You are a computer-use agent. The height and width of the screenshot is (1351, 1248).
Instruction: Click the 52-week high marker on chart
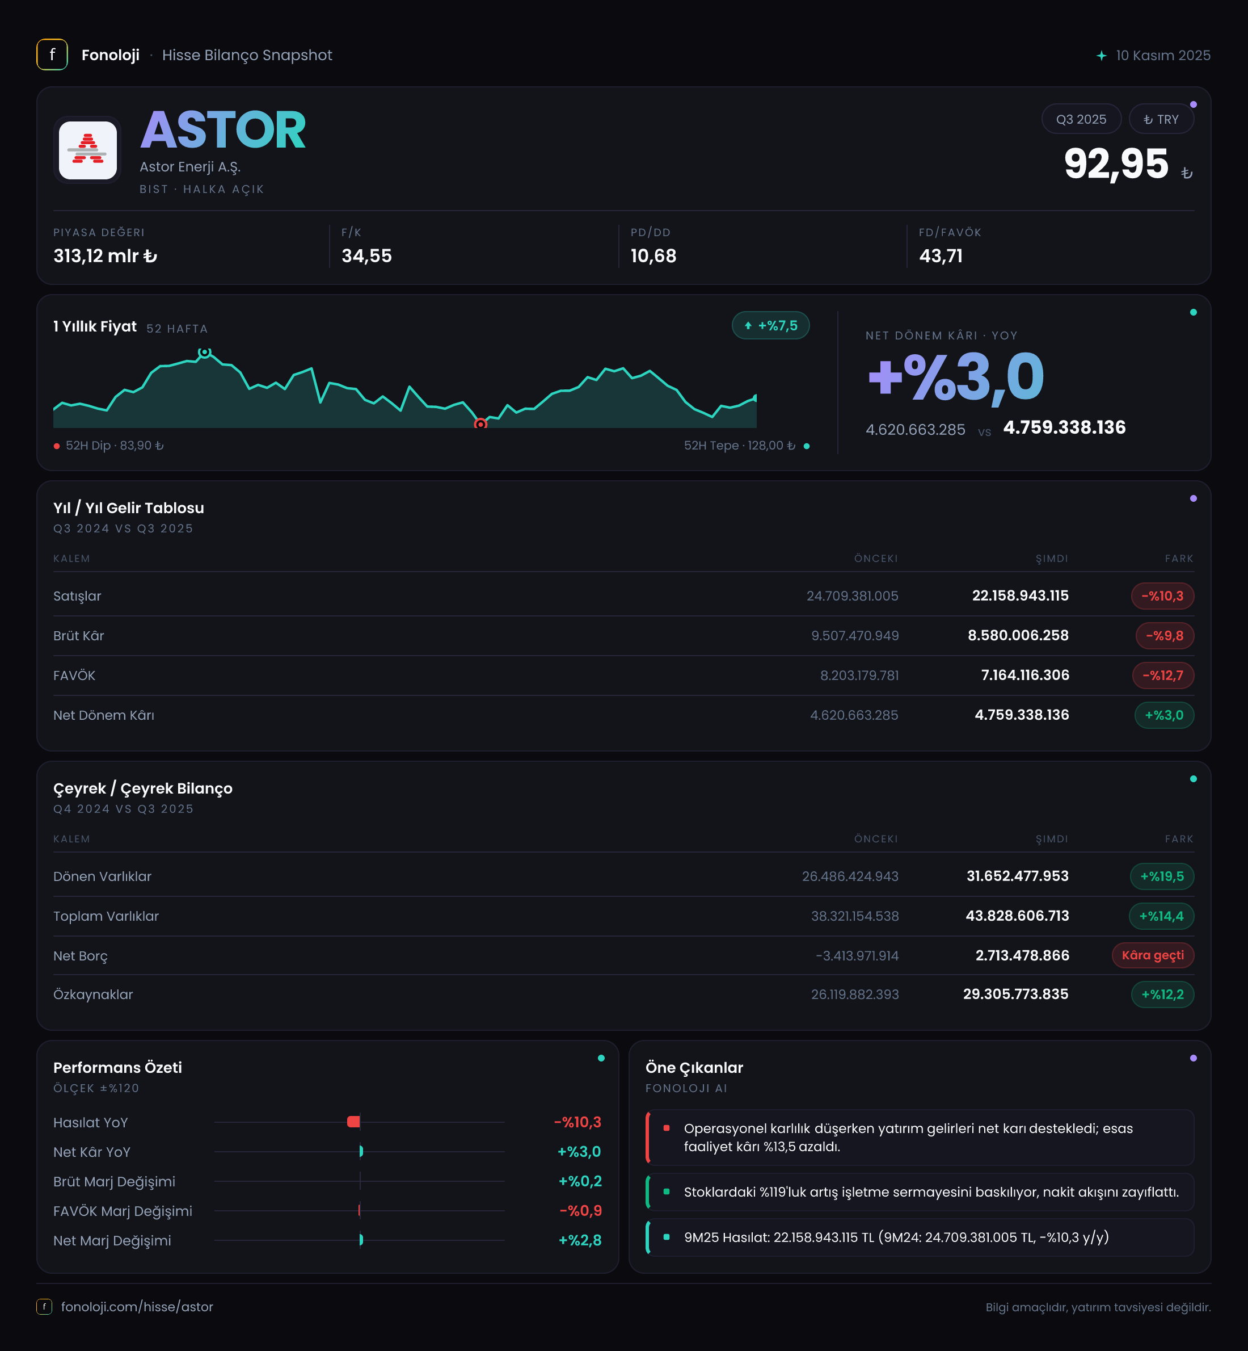click(205, 352)
